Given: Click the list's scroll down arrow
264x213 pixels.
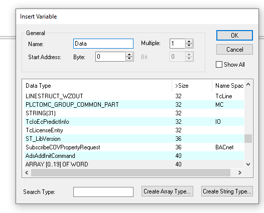Looking at the screenshot, I should point(248,164).
